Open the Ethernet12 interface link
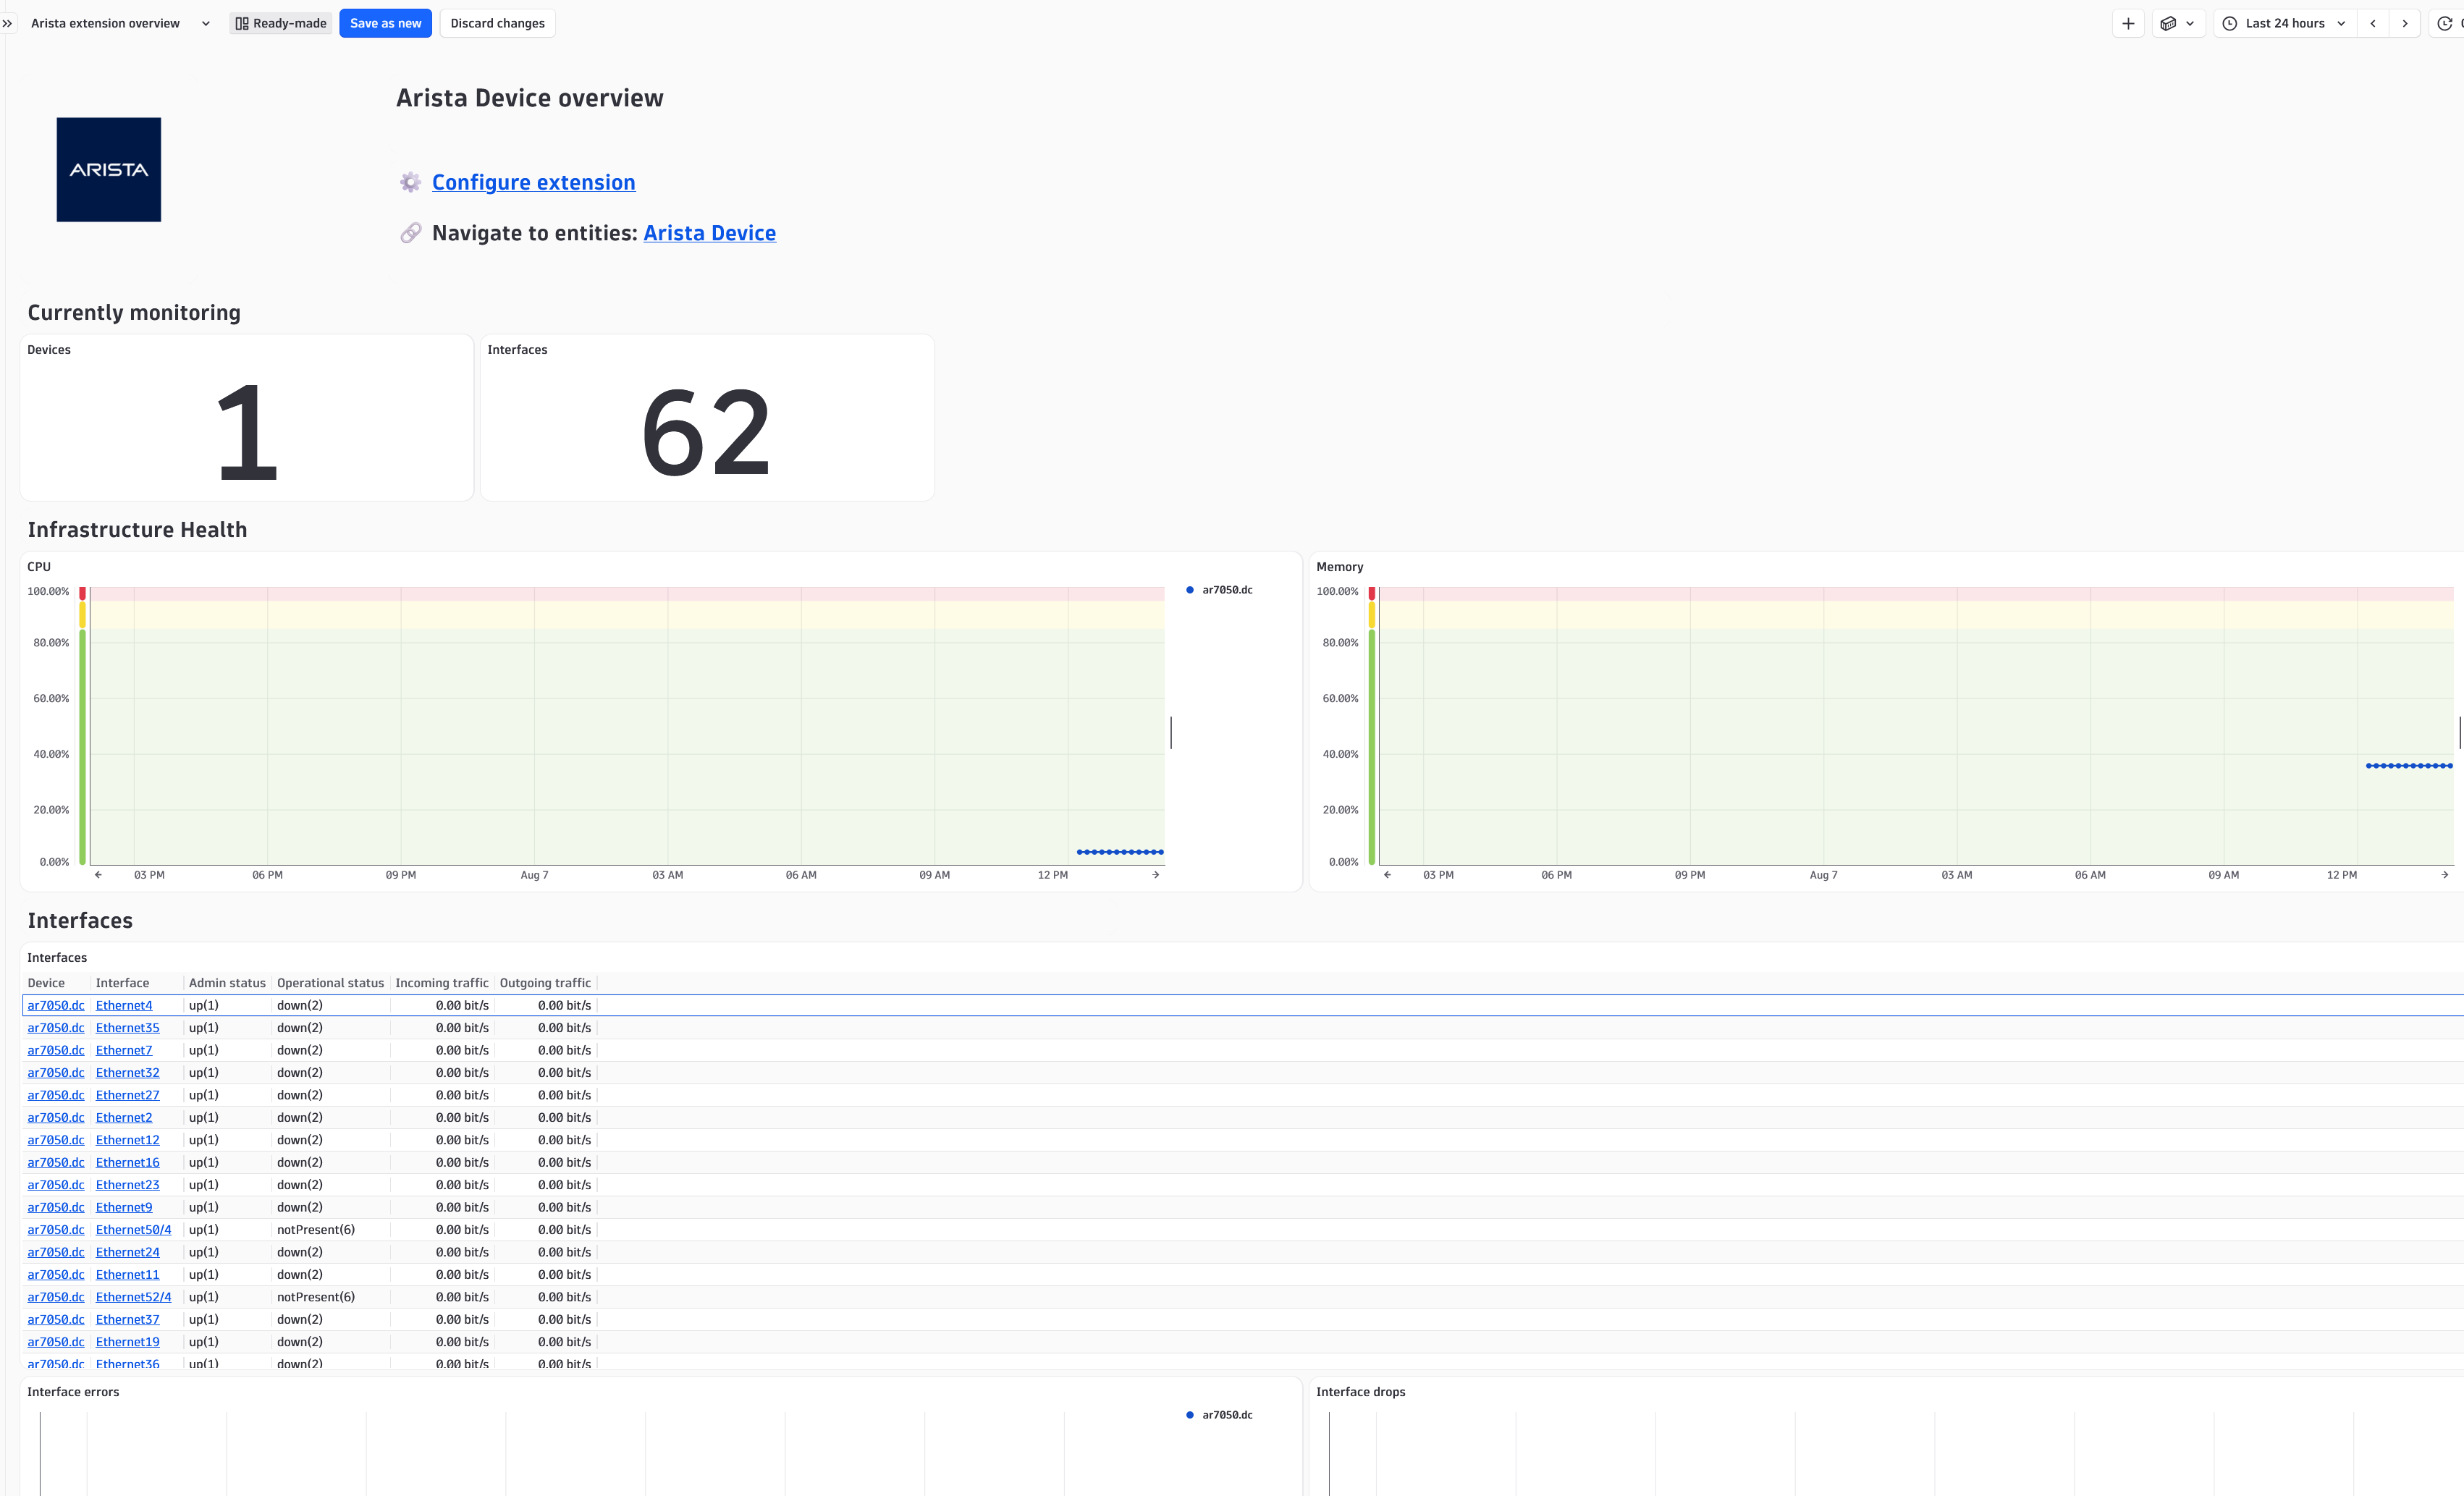 127,1140
